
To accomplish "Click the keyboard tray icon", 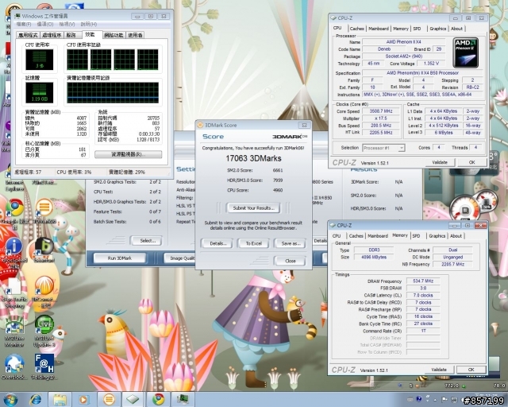I will click(x=410, y=400).
